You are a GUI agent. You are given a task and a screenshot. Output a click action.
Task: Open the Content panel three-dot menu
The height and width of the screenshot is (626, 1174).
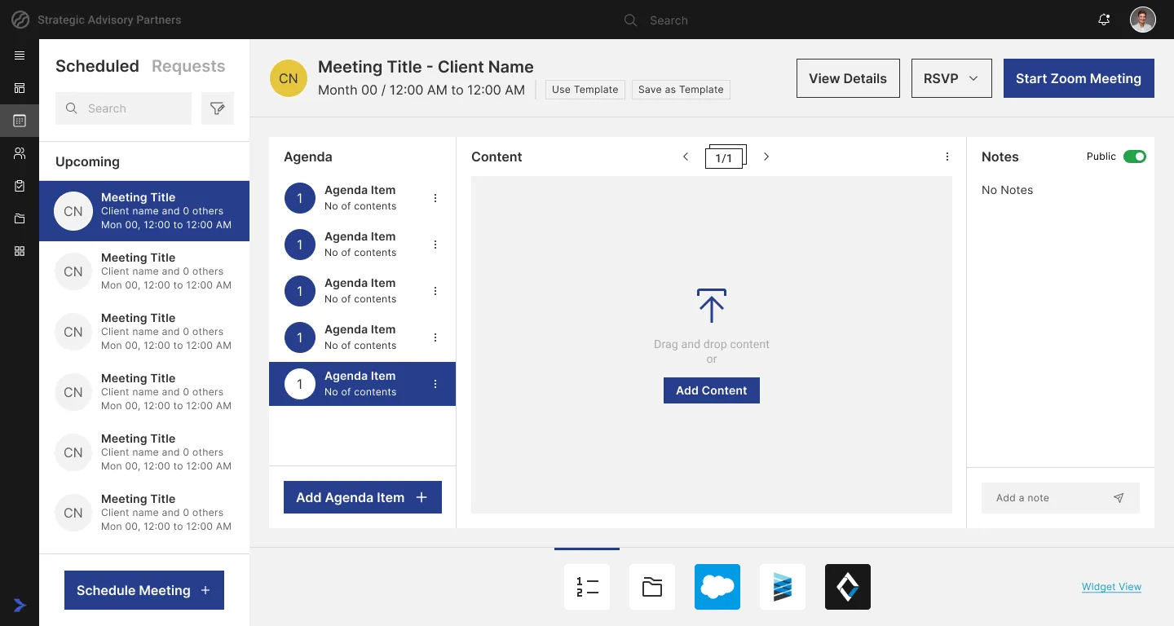click(x=947, y=156)
